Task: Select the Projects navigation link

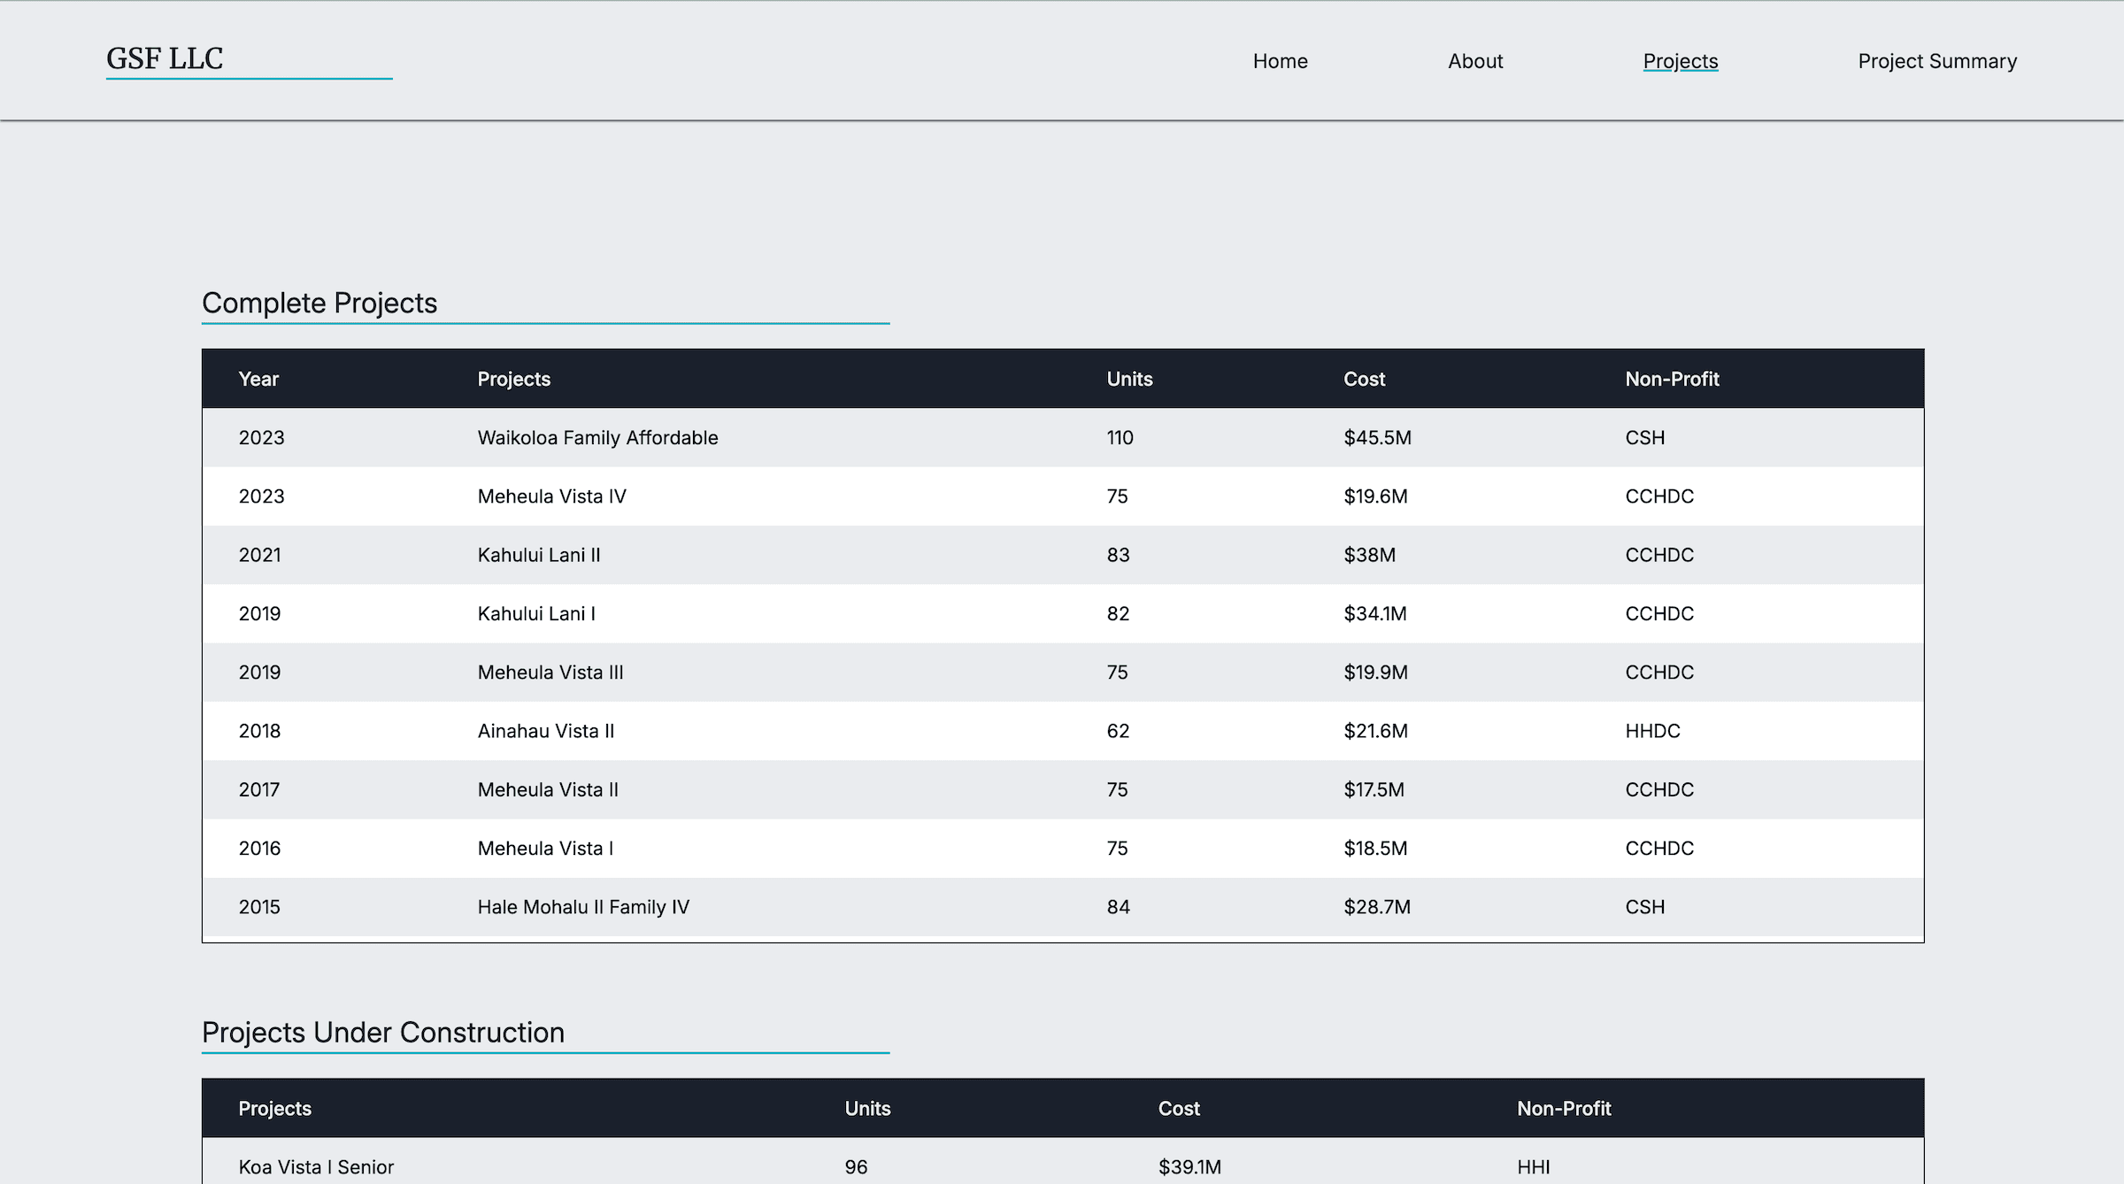Action: coord(1681,61)
